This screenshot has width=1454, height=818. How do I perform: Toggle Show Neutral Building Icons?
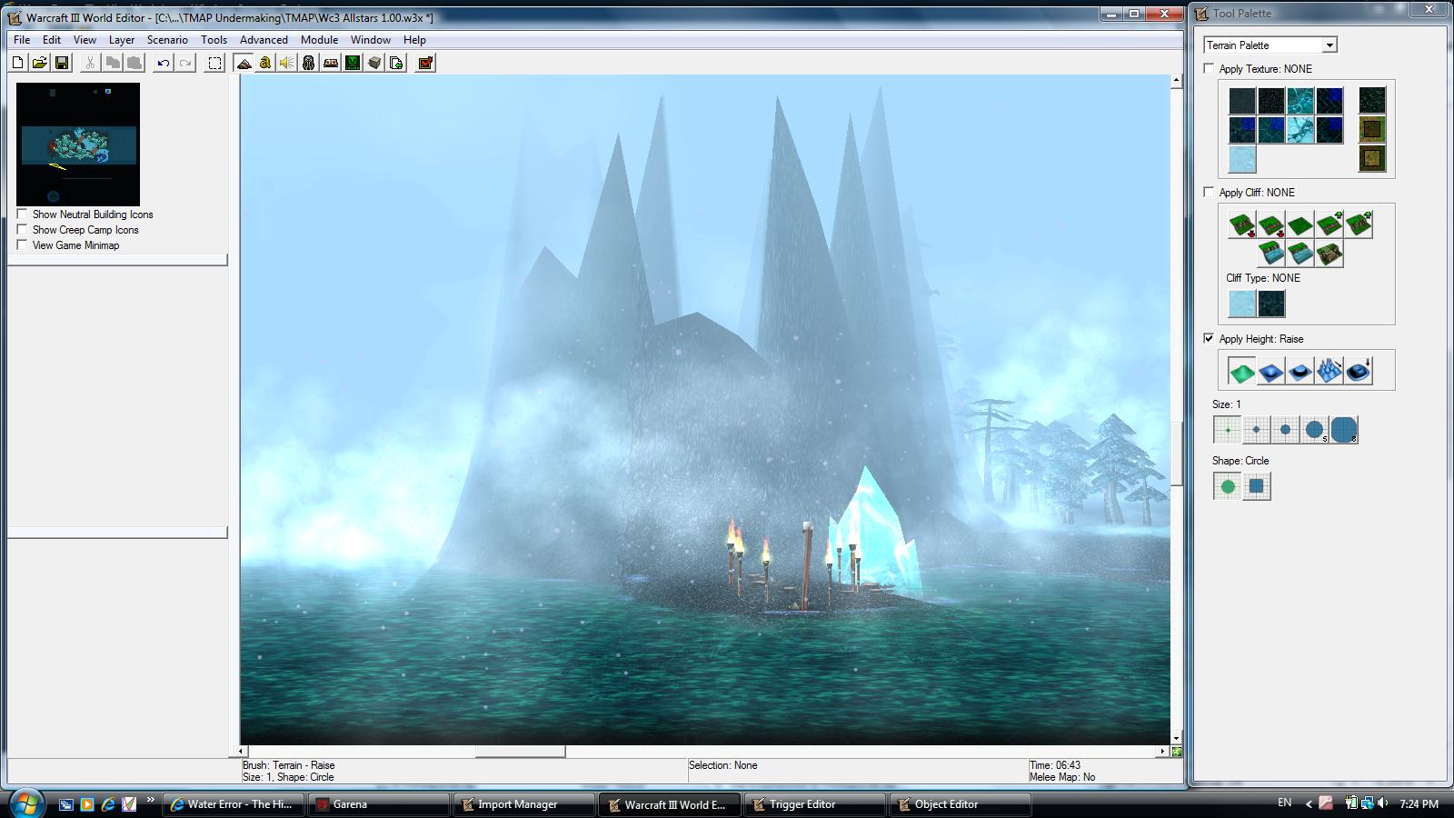pos(22,214)
